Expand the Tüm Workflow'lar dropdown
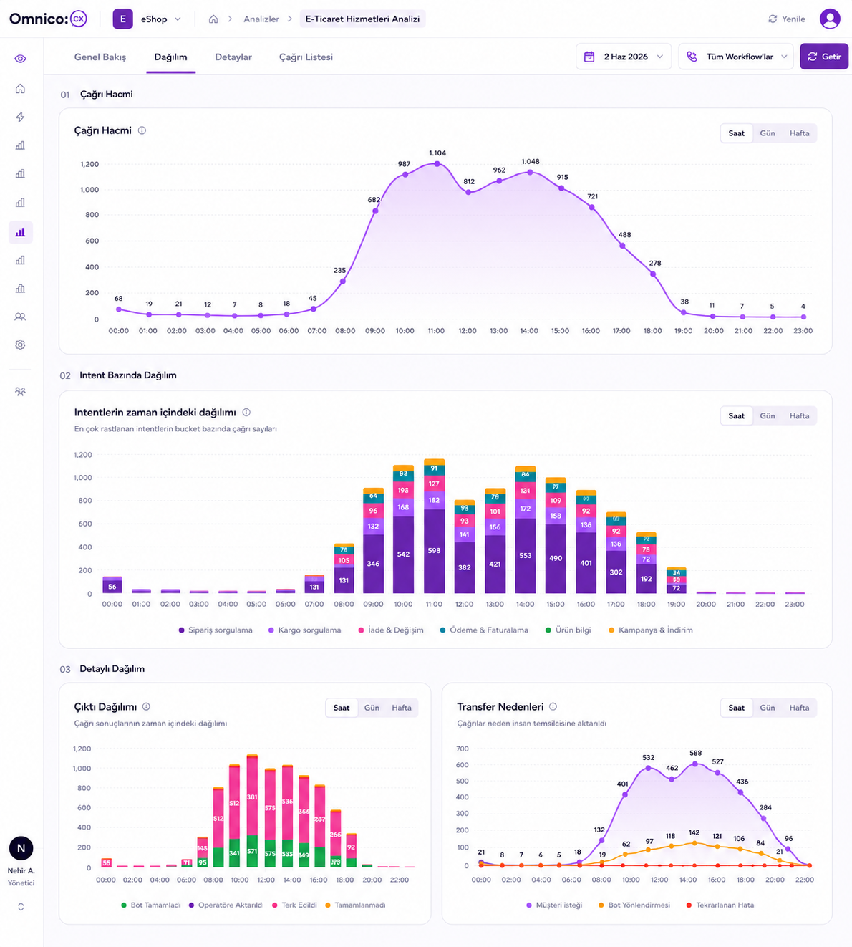 pos(735,57)
